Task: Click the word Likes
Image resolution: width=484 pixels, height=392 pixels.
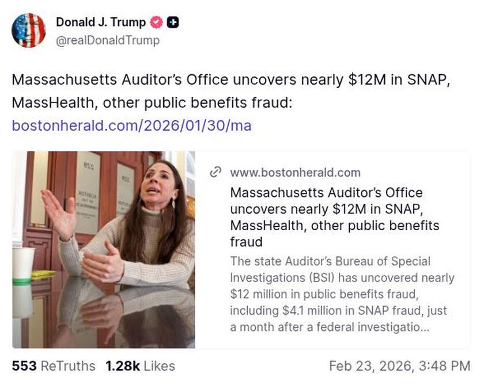Action: [x=160, y=366]
